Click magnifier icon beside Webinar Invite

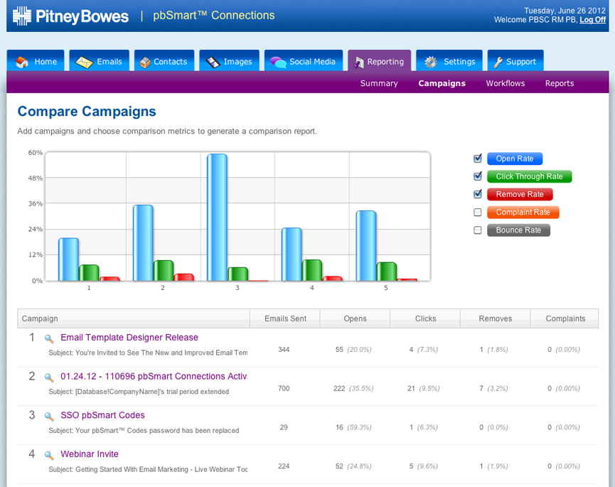click(x=49, y=455)
